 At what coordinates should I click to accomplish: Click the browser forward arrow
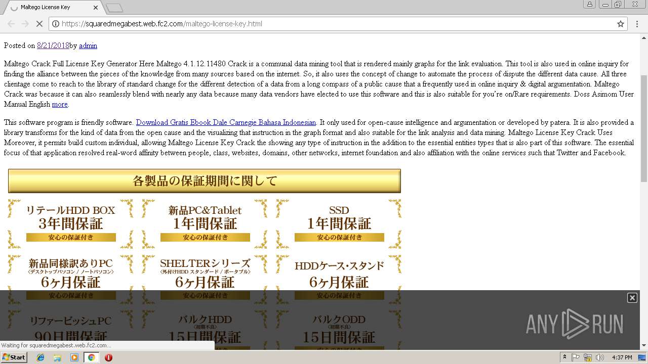25,24
